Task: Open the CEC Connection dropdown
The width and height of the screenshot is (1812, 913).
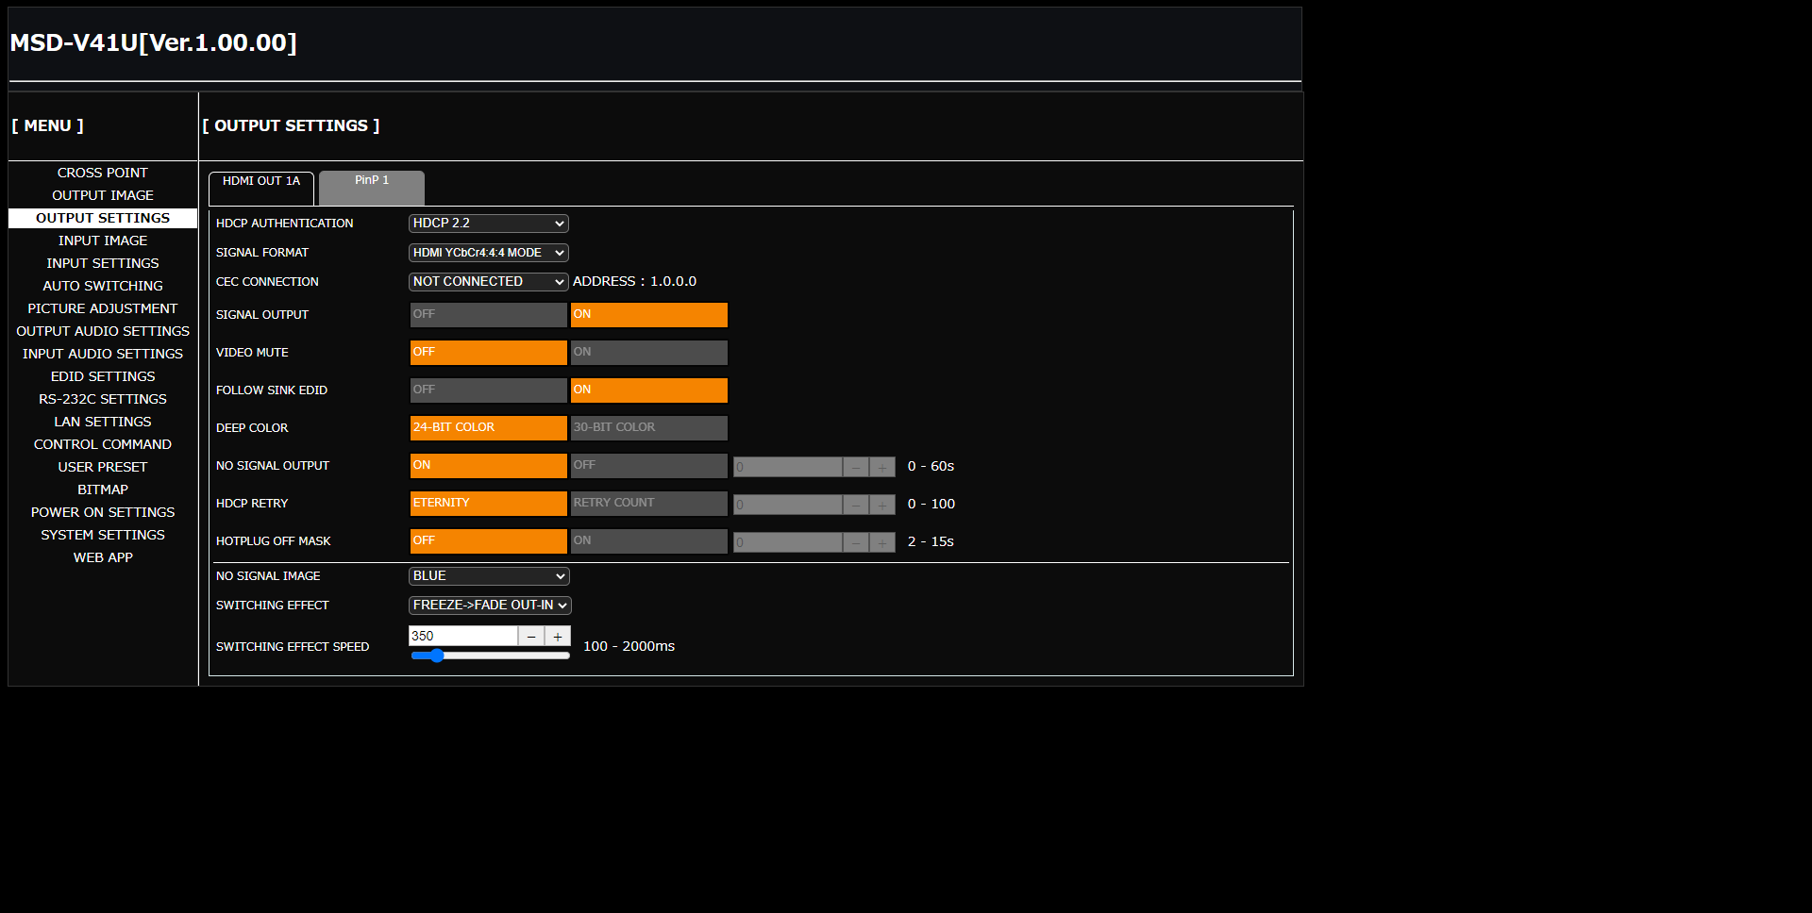Action: pos(488,282)
